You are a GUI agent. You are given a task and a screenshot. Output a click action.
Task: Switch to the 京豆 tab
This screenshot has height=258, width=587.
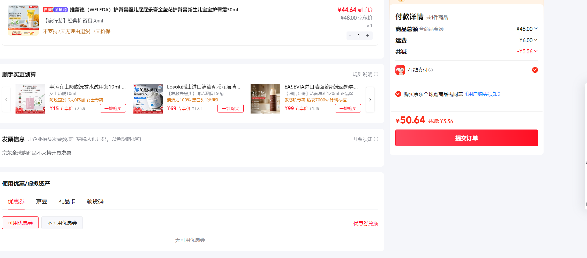41,201
